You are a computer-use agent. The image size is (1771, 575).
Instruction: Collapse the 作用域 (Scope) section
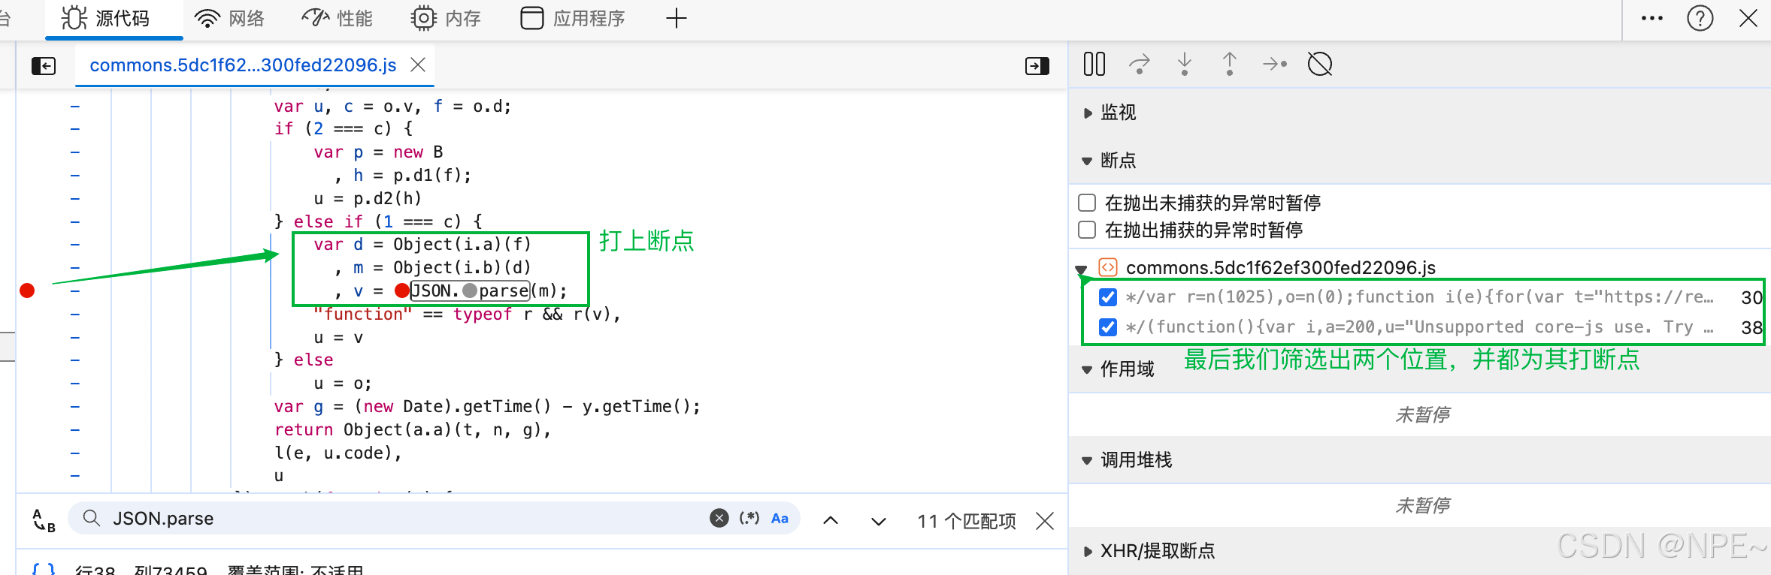(x=1119, y=369)
